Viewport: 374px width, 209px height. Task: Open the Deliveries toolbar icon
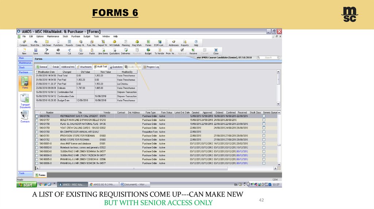(x=126, y=51)
